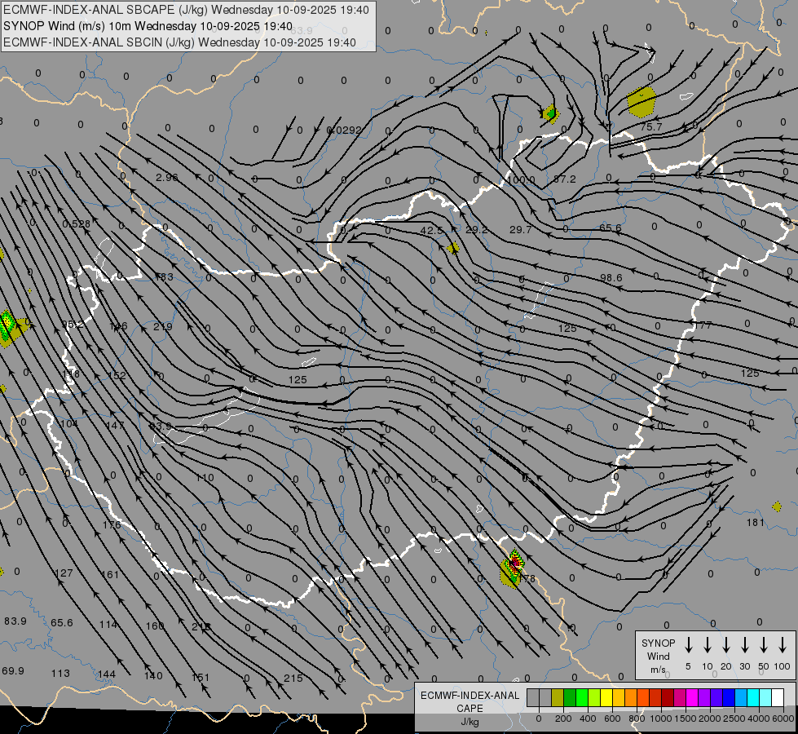798x734 pixels.
Task: Click the 'SYNOP' label in wind legend
Action: point(658,643)
